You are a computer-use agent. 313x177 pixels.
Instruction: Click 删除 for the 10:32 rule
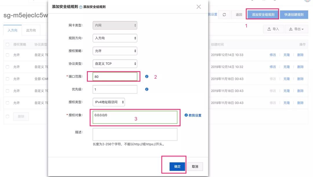pyautogui.click(x=300, y=67)
